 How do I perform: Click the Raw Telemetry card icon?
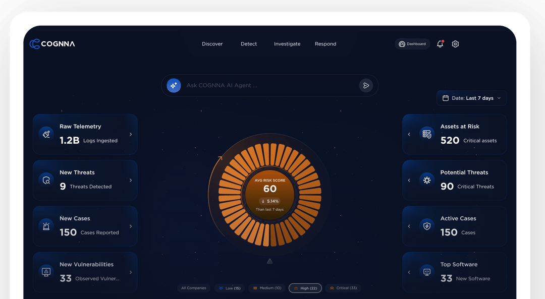(46, 134)
